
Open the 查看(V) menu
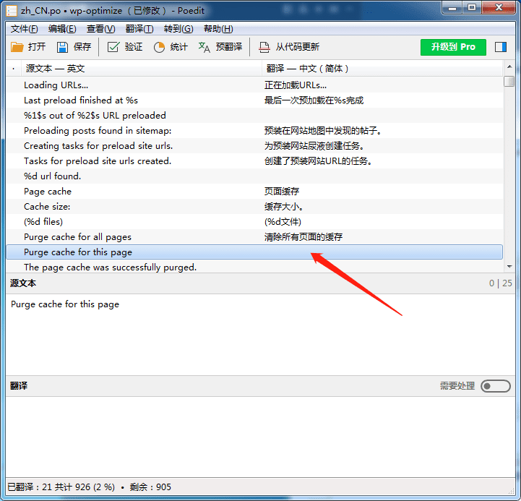tap(100, 29)
